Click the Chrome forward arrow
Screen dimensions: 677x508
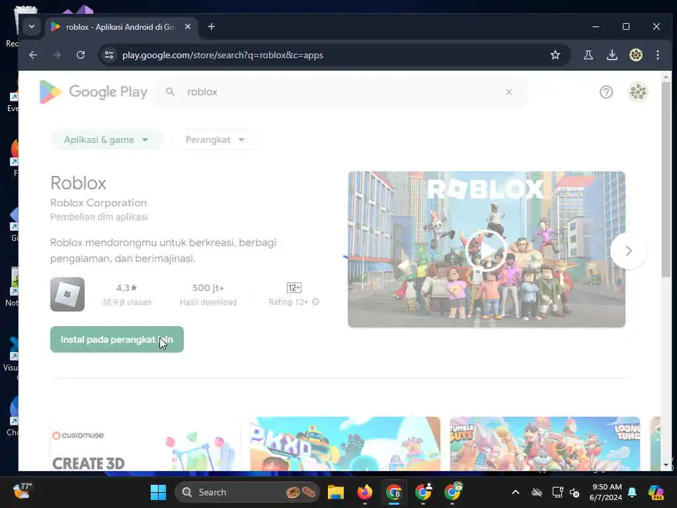point(57,55)
